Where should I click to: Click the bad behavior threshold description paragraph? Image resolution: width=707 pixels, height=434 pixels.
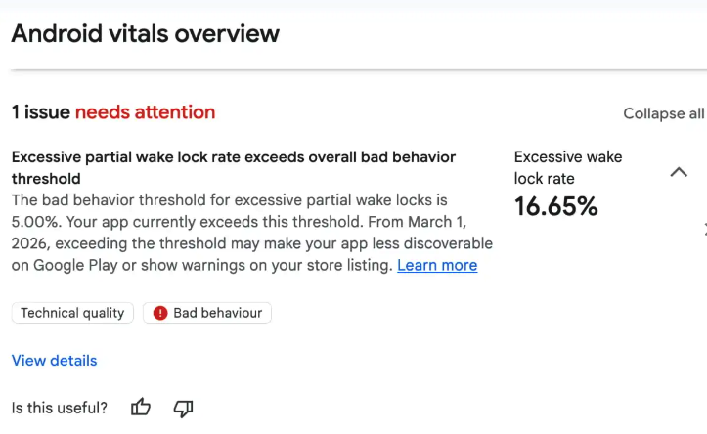coord(252,232)
